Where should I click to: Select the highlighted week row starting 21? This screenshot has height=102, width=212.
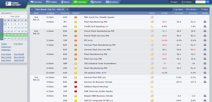coord(2,35)
